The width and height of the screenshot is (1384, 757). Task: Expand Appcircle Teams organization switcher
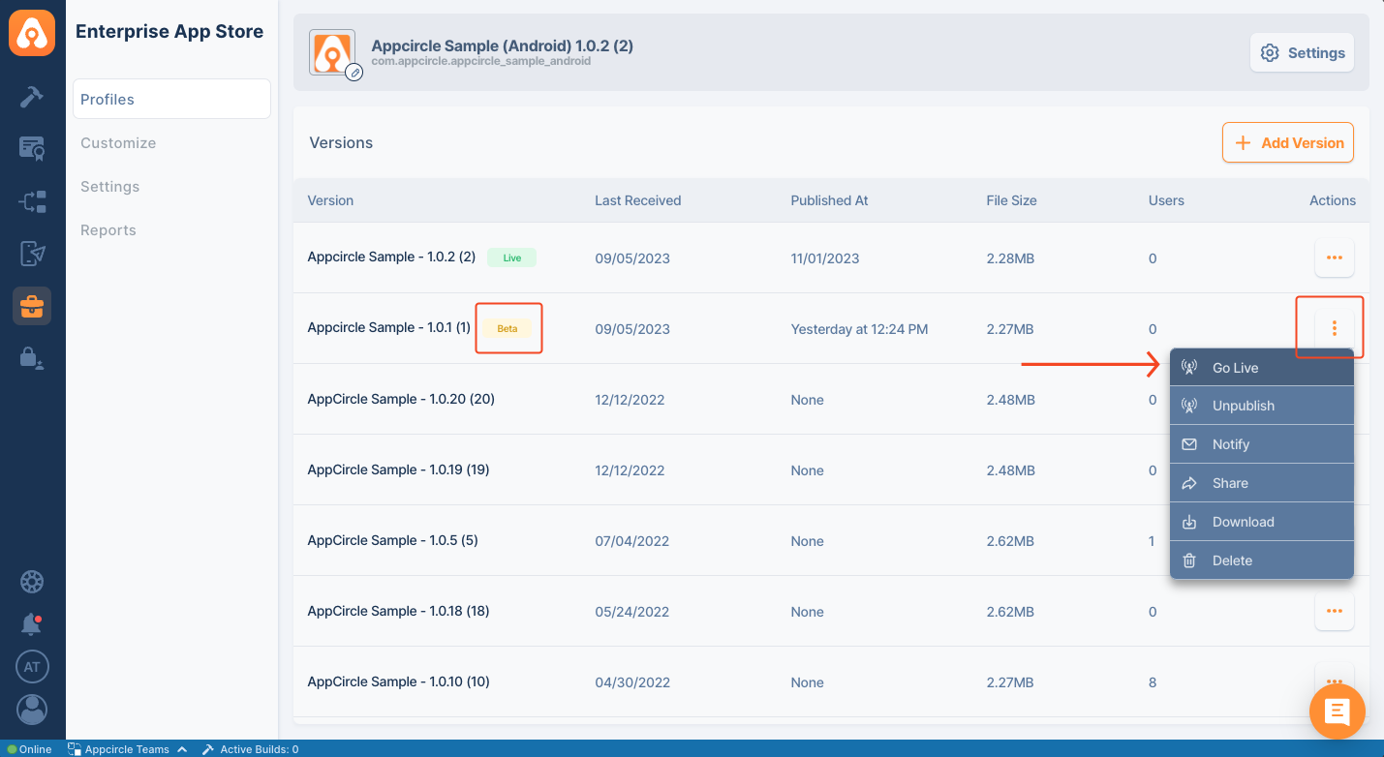(x=126, y=749)
